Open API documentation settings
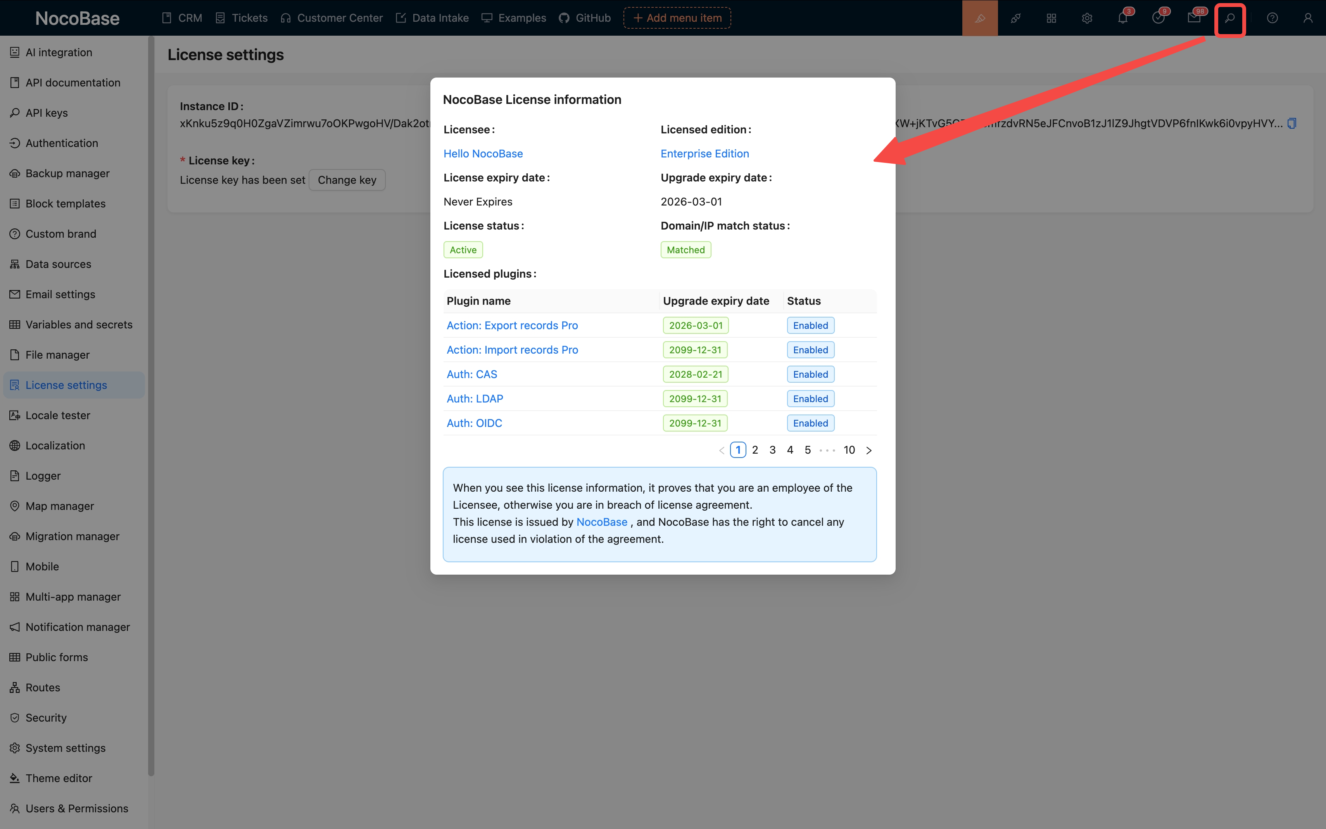 (x=74, y=83)
